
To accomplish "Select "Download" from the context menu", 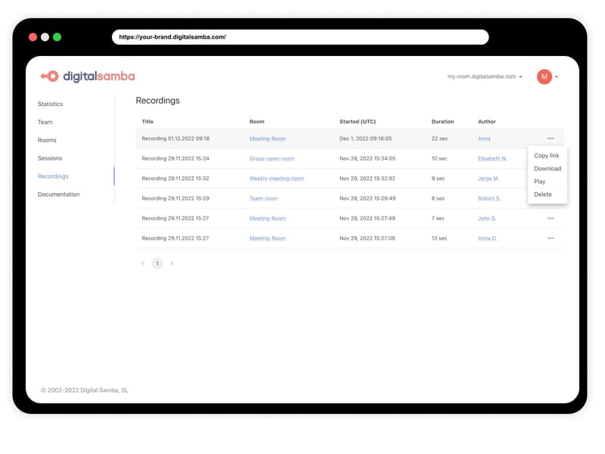I will click(547, 168).
